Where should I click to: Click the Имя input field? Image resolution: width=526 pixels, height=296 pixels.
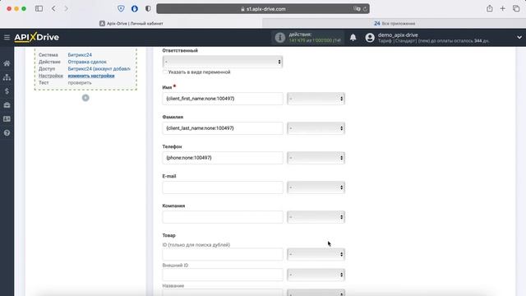(x=223, y=99)
